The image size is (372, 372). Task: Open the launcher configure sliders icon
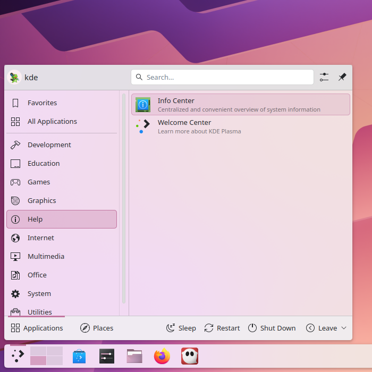tap(324, 77)
